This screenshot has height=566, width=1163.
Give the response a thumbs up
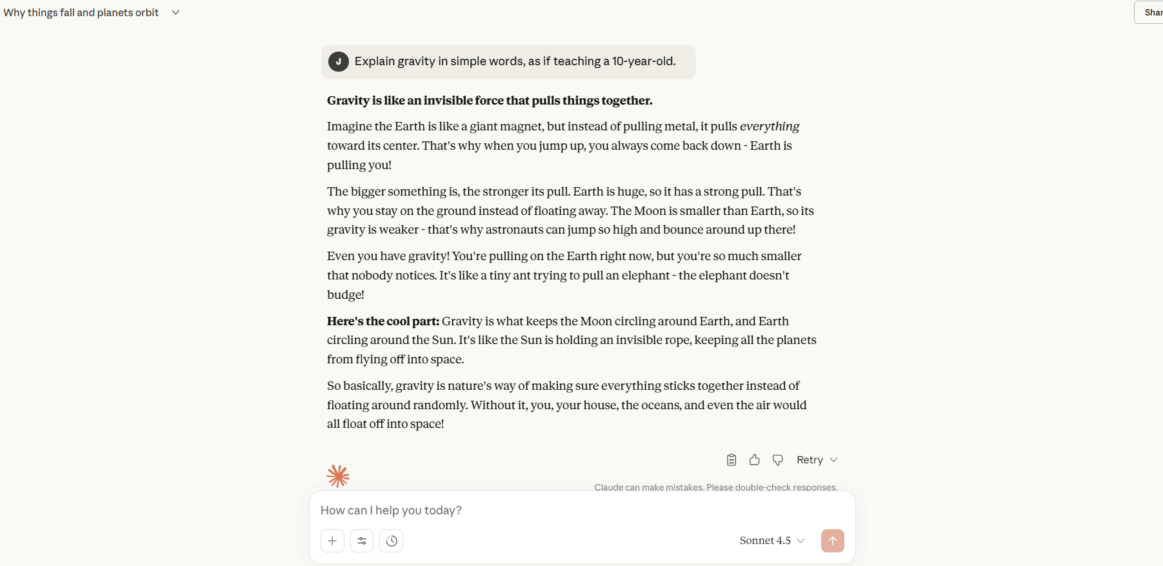click(755, 460)
